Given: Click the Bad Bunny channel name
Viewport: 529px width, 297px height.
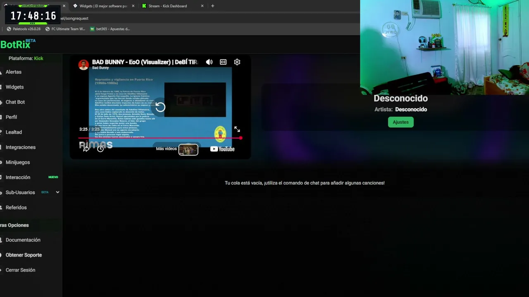Looking at the screenshot, I should (100, 68).
